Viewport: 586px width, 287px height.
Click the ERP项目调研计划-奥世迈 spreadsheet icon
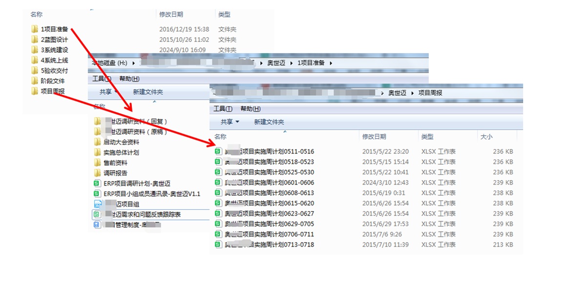[x=97, y=184]
